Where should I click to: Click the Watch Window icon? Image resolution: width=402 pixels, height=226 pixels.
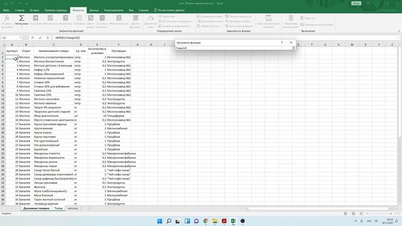268,18
